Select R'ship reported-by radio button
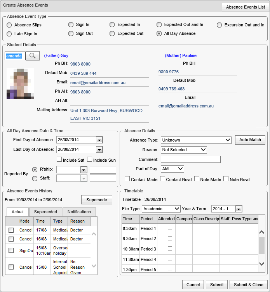 [x=35, y=169]
